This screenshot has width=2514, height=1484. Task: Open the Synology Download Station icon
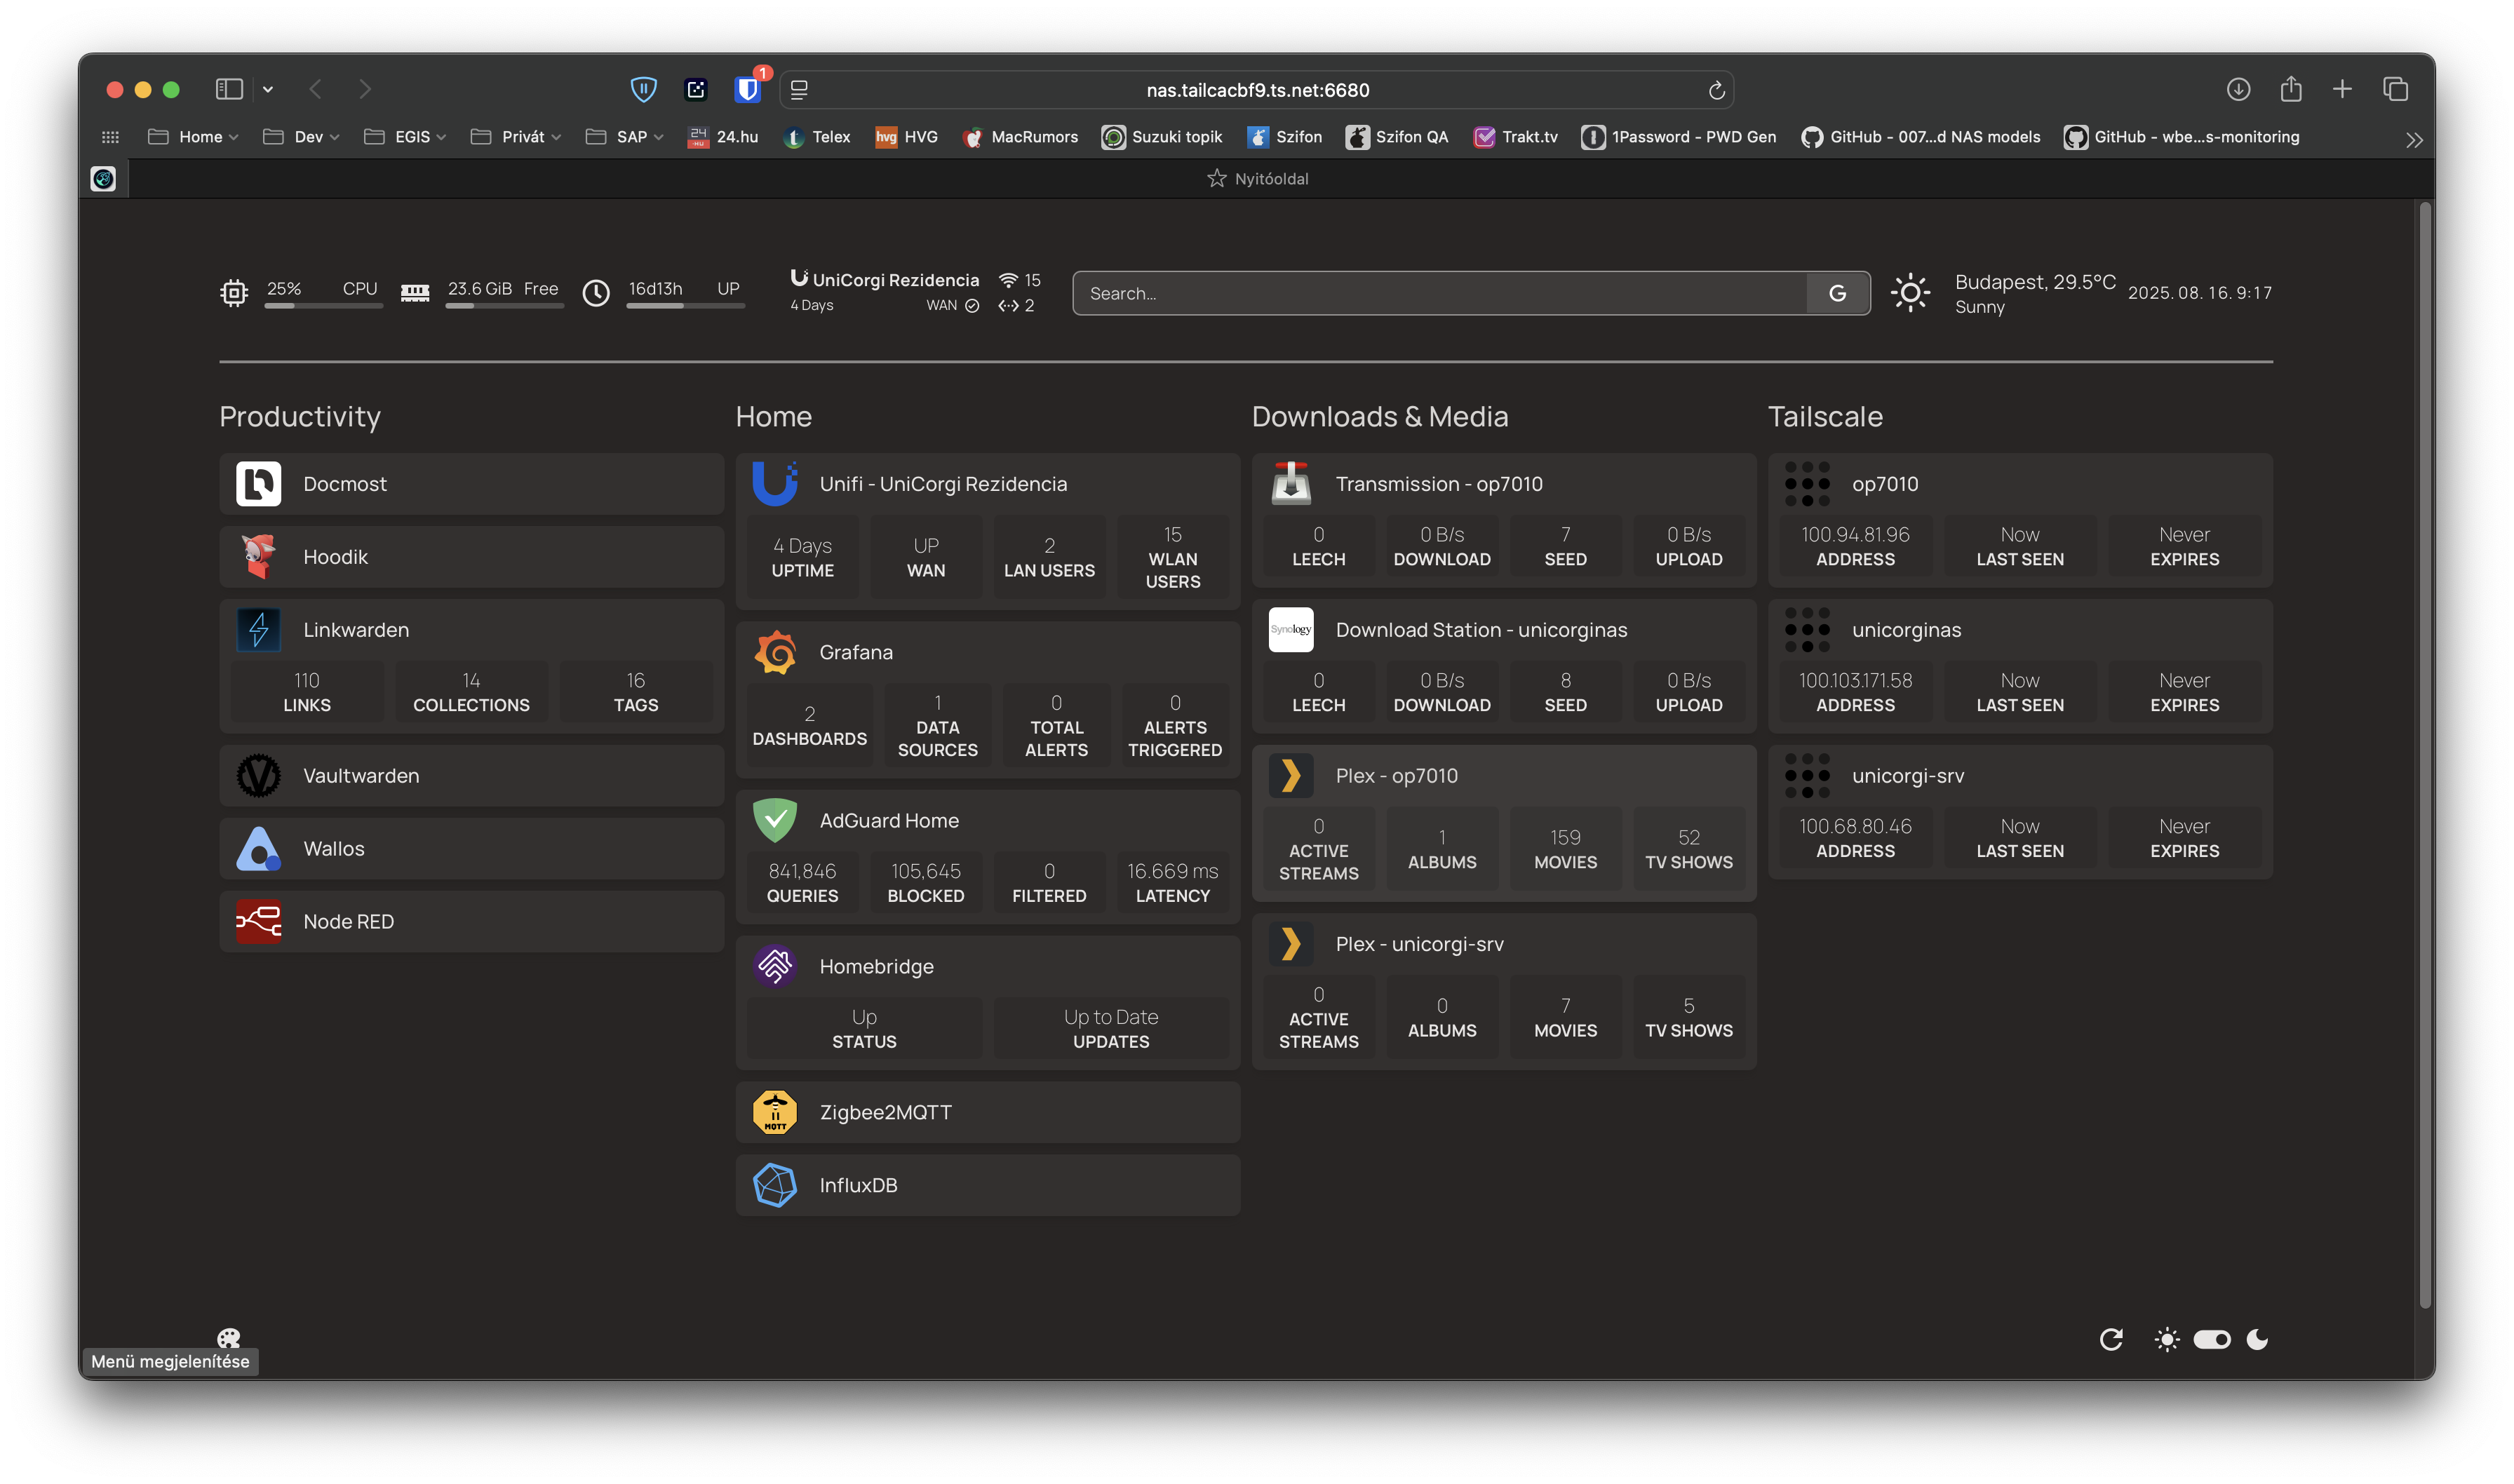click(x=1291, y=630)
